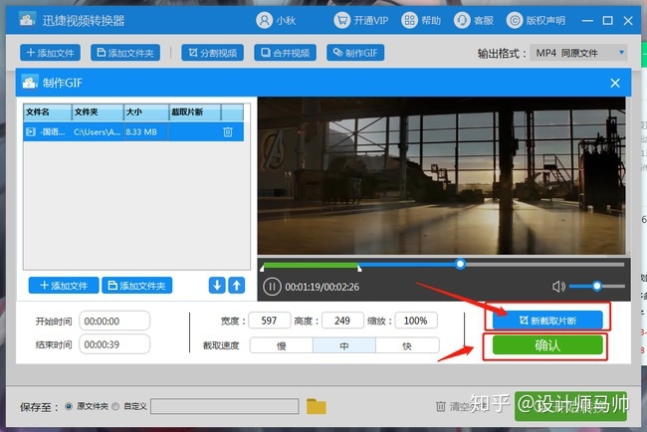Click the 新截取片断 button

click(x=547, y=321)
